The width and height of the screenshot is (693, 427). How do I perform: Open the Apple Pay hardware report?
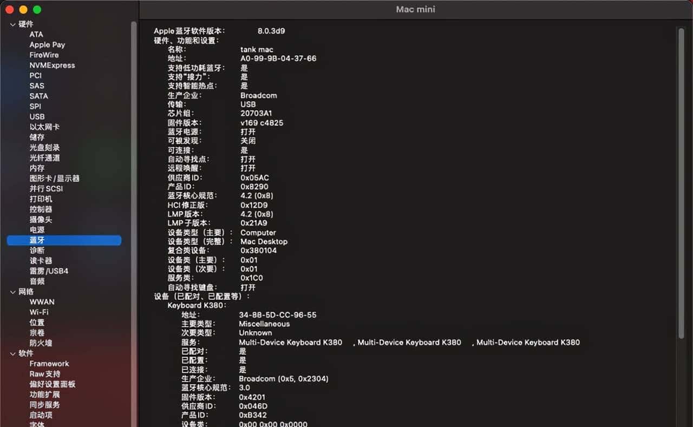click(47, 44)
